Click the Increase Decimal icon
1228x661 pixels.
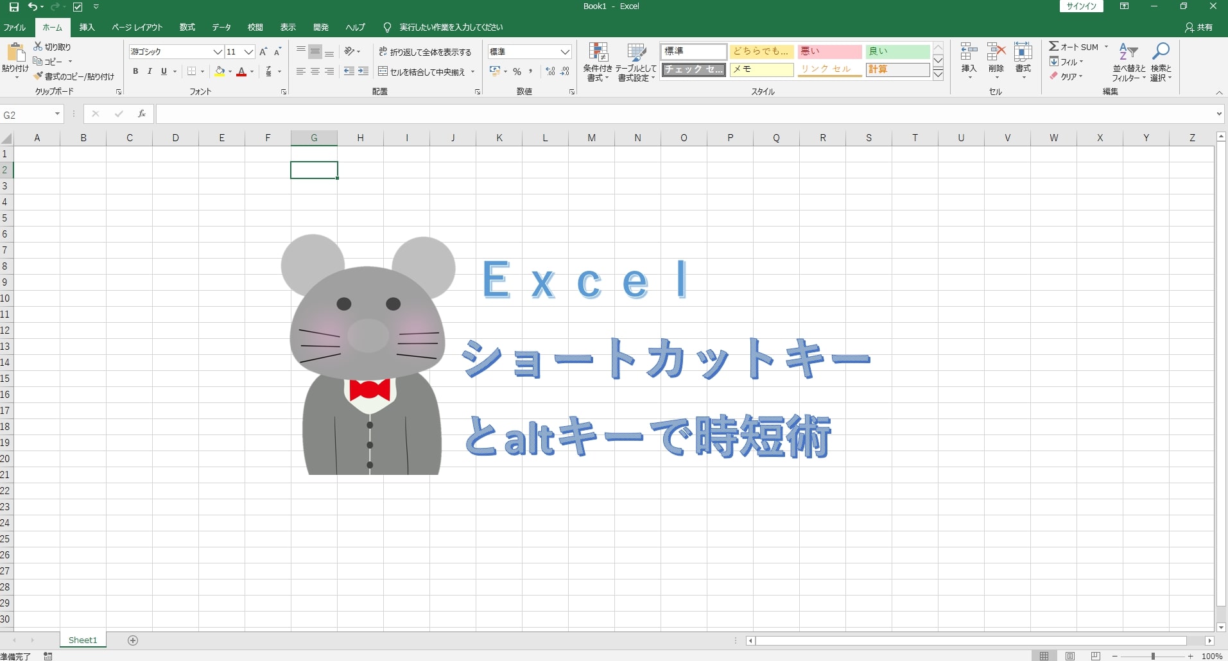pos(550,71)
